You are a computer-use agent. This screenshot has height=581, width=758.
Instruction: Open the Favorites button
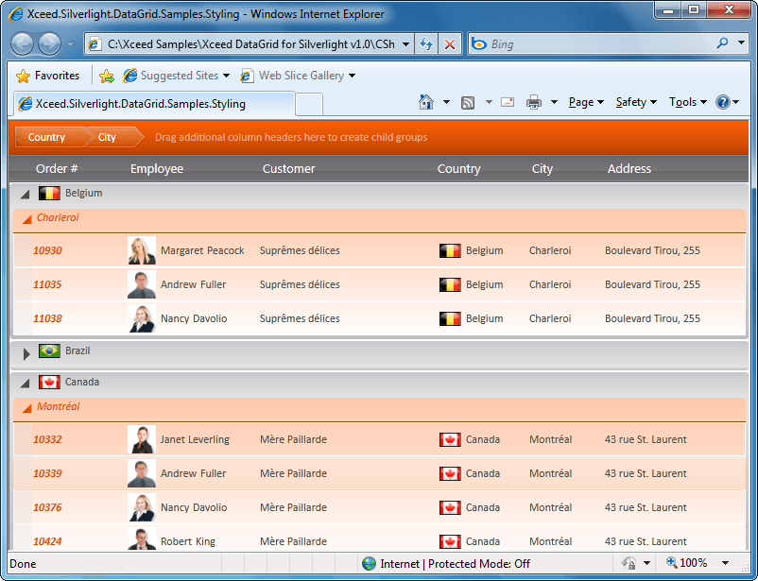click(48, 76)
